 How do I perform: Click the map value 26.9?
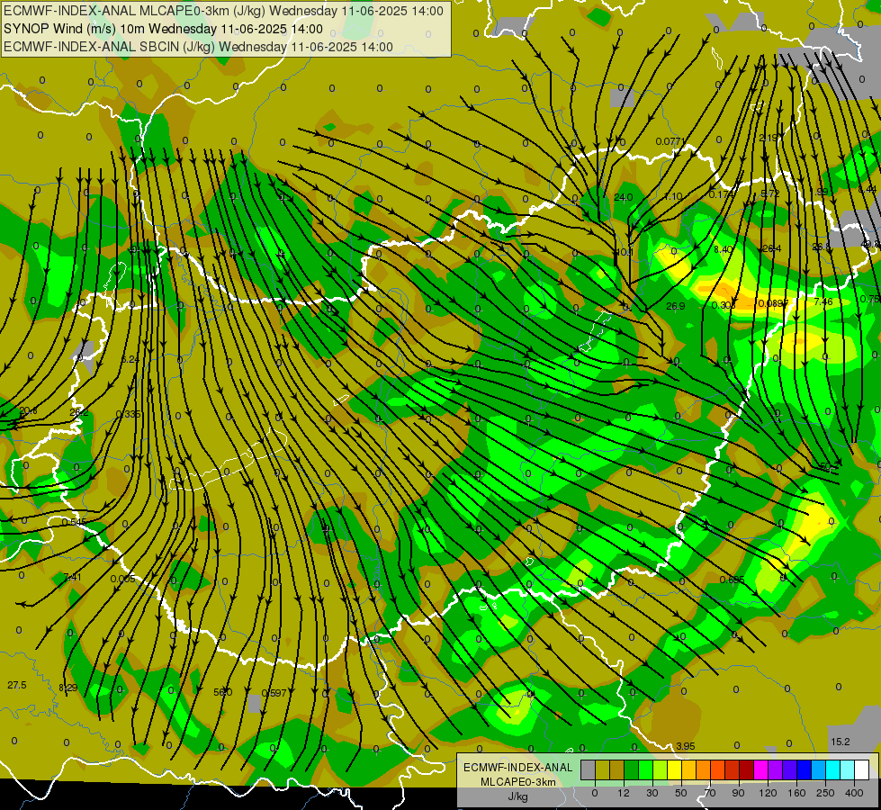(675, 306)
